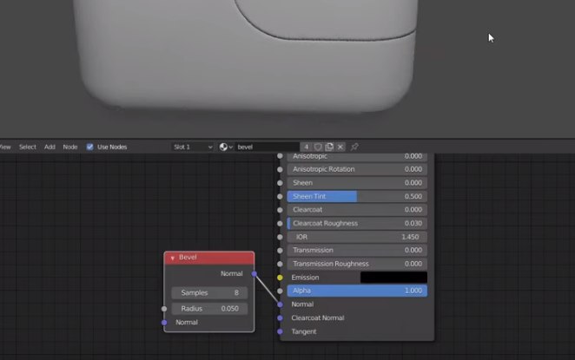Click the Anisotropic Rotation field
575x360 pixels.
coord(357,169)
